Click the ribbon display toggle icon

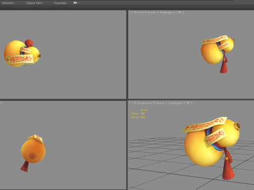(75, 3)
